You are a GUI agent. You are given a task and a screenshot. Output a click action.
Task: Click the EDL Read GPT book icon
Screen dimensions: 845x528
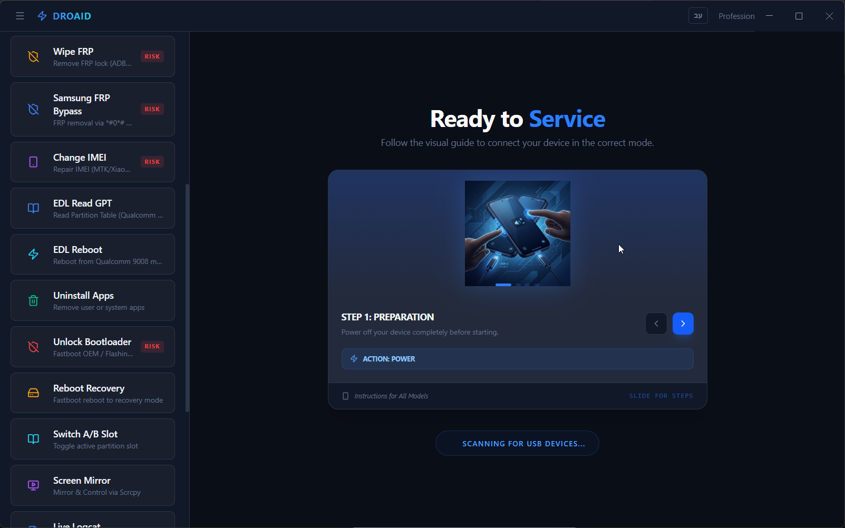[x=33, y=208]
